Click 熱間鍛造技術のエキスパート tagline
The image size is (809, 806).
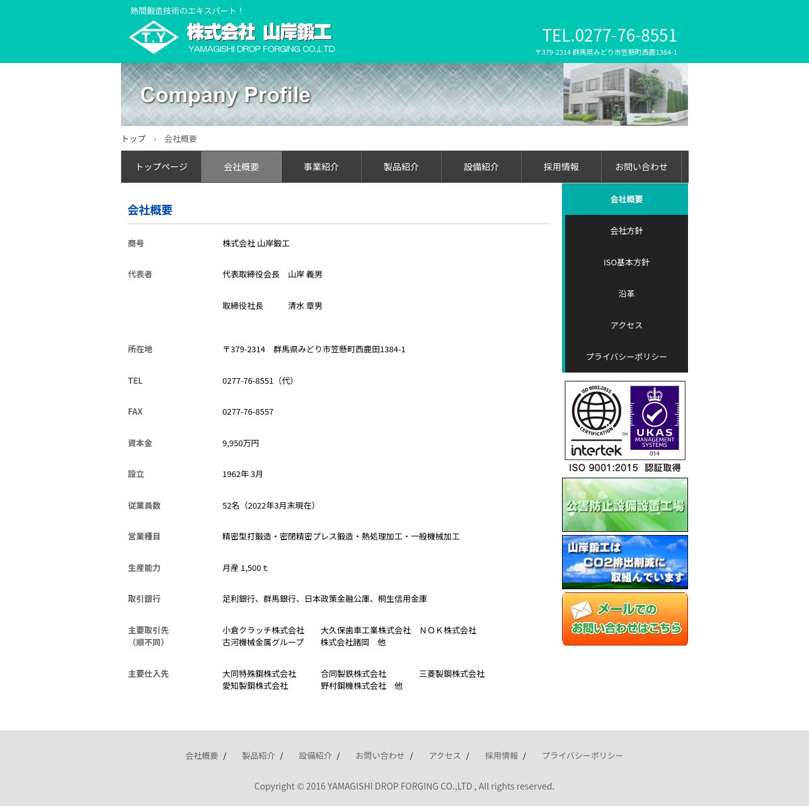[x=186, y=11]
